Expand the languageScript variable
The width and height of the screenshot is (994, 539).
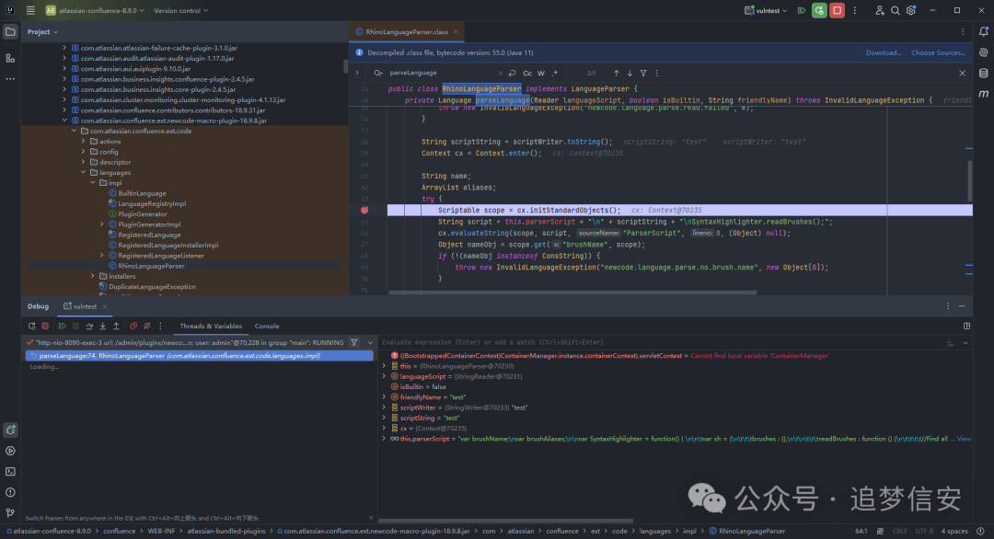click(x=384, y=376)
